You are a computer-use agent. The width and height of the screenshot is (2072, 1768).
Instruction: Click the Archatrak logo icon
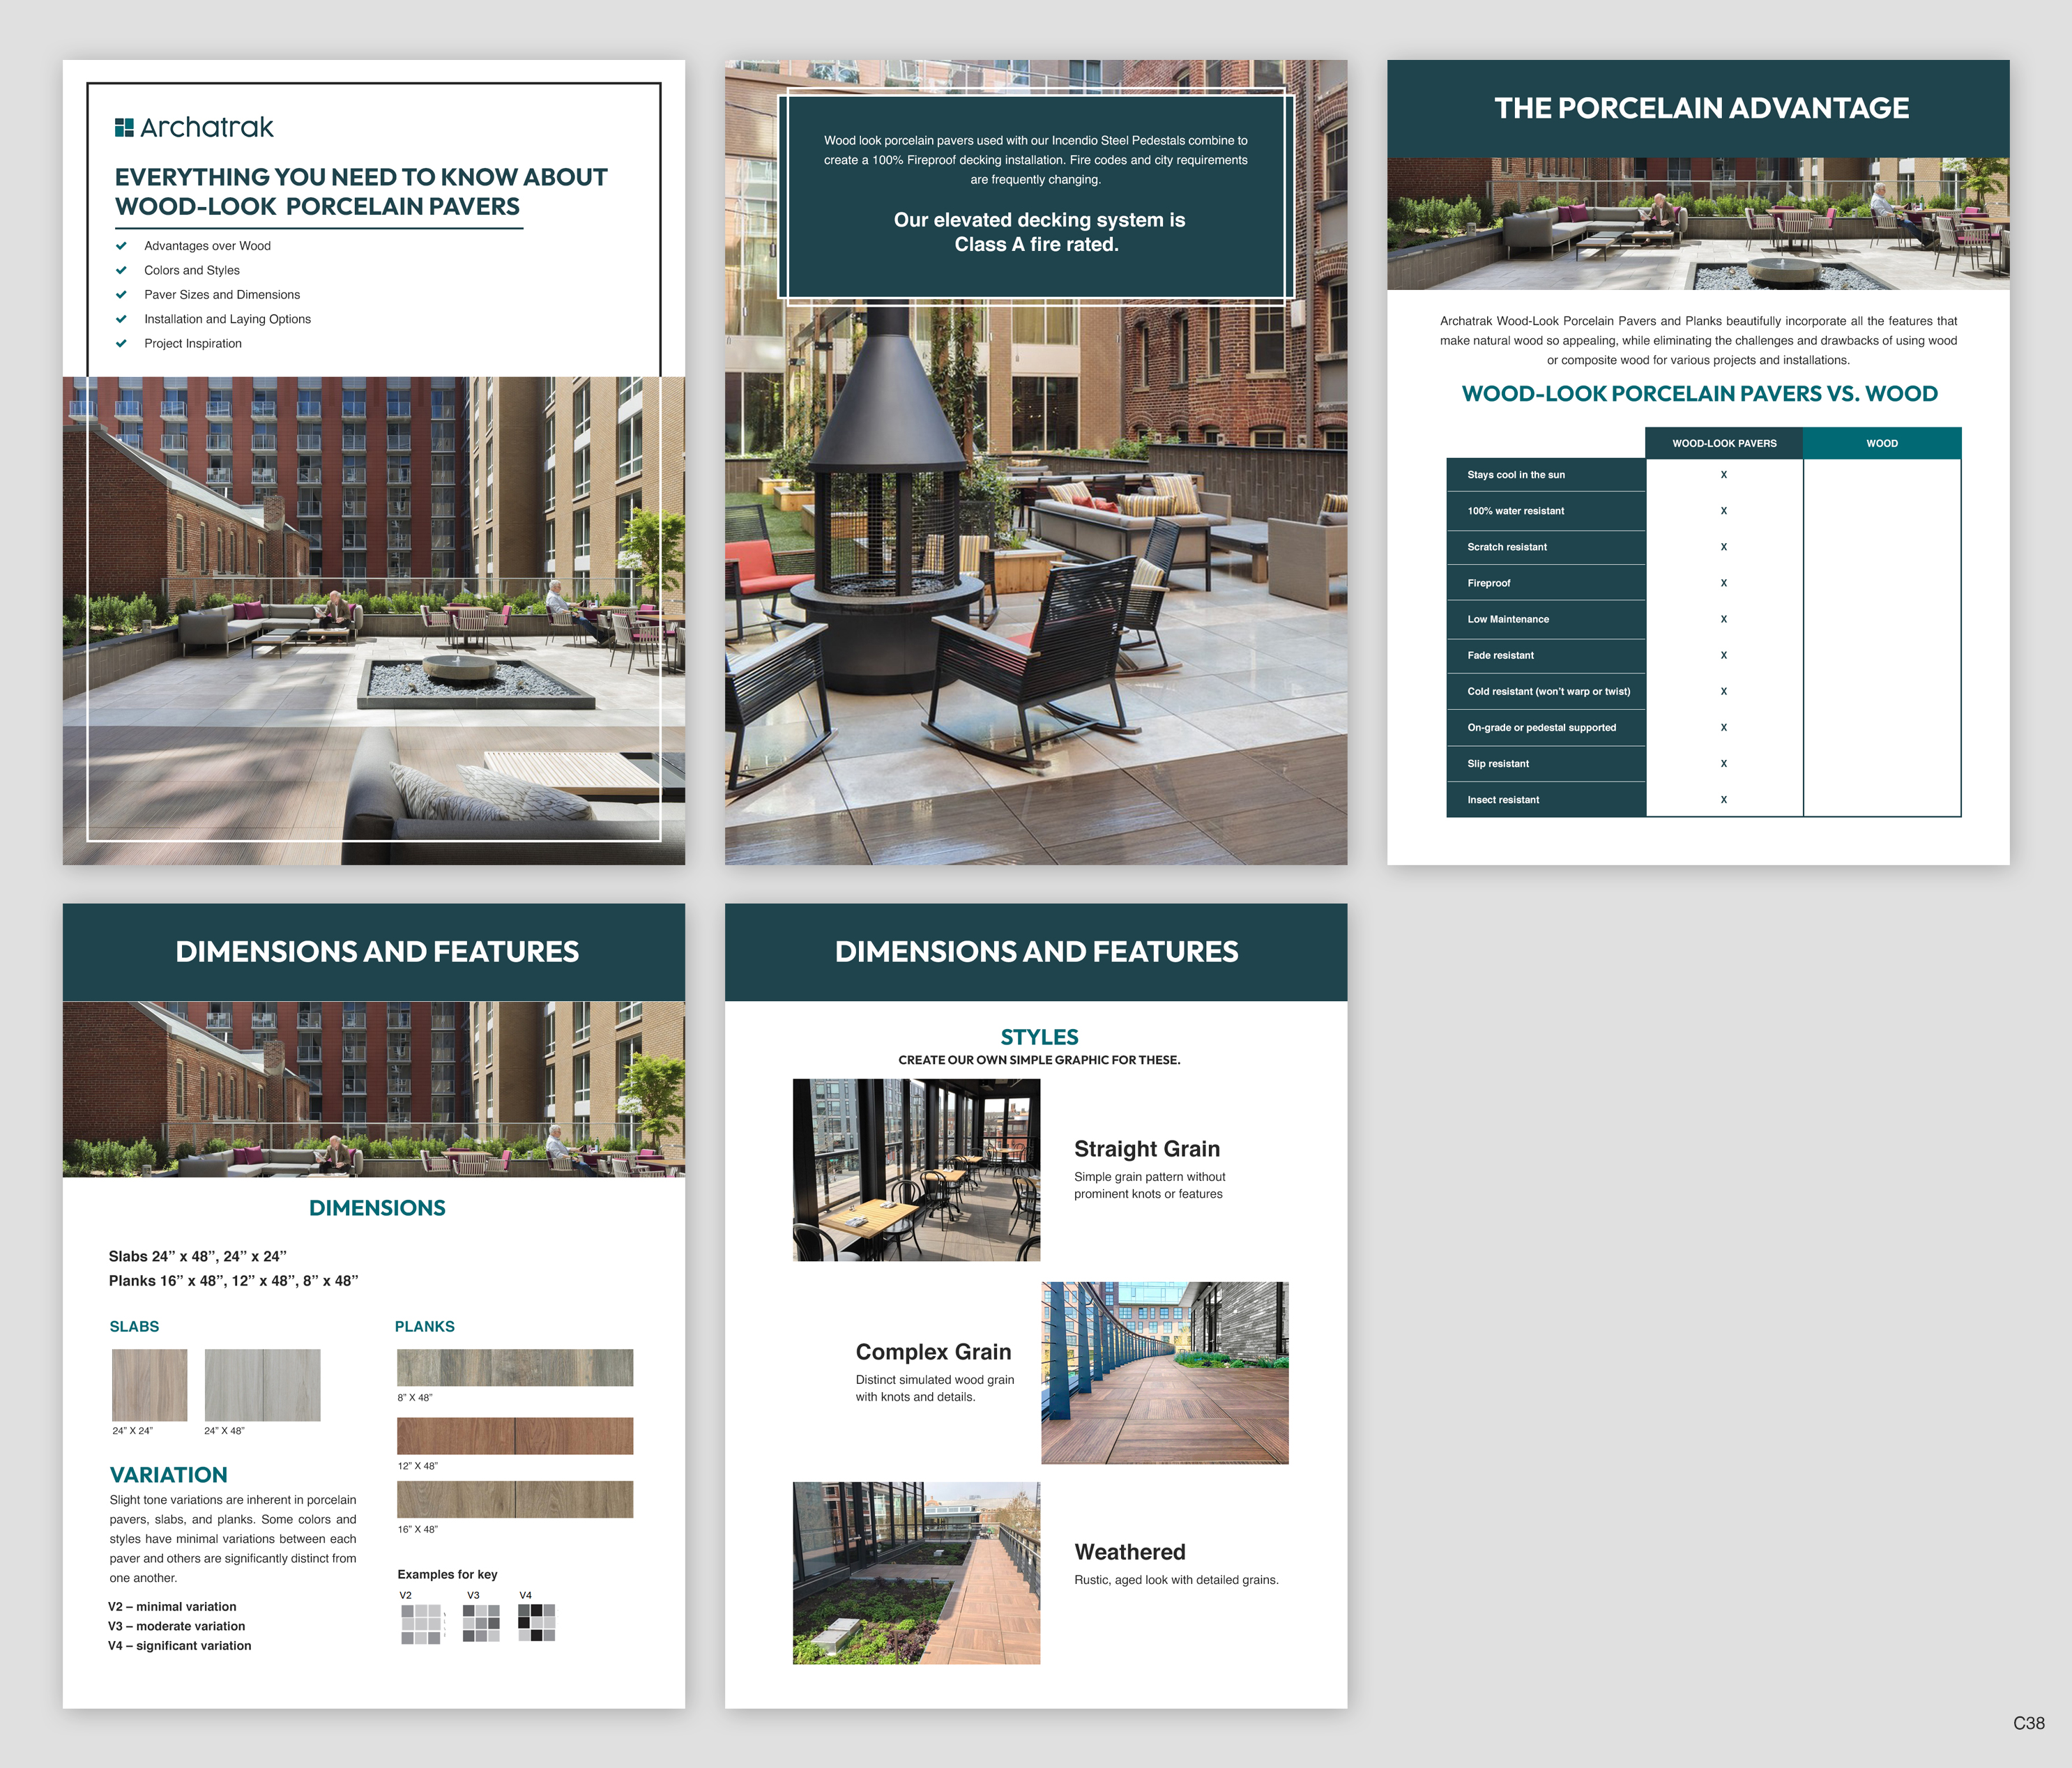125,127
